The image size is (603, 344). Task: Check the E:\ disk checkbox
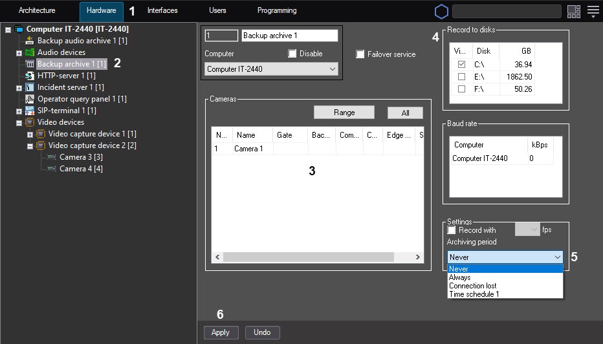click(461, 77)
